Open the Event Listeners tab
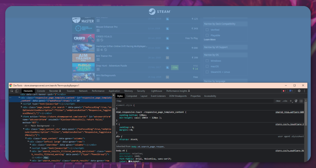316x168 pixels. [x=158, y=96]
